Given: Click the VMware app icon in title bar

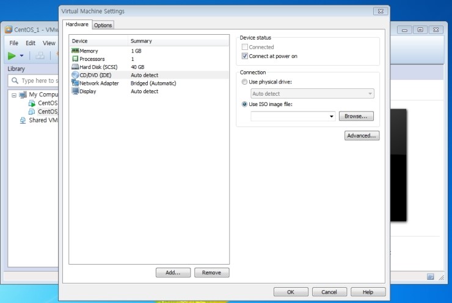Looking at the screenshot, I should (x=9, y=29).
